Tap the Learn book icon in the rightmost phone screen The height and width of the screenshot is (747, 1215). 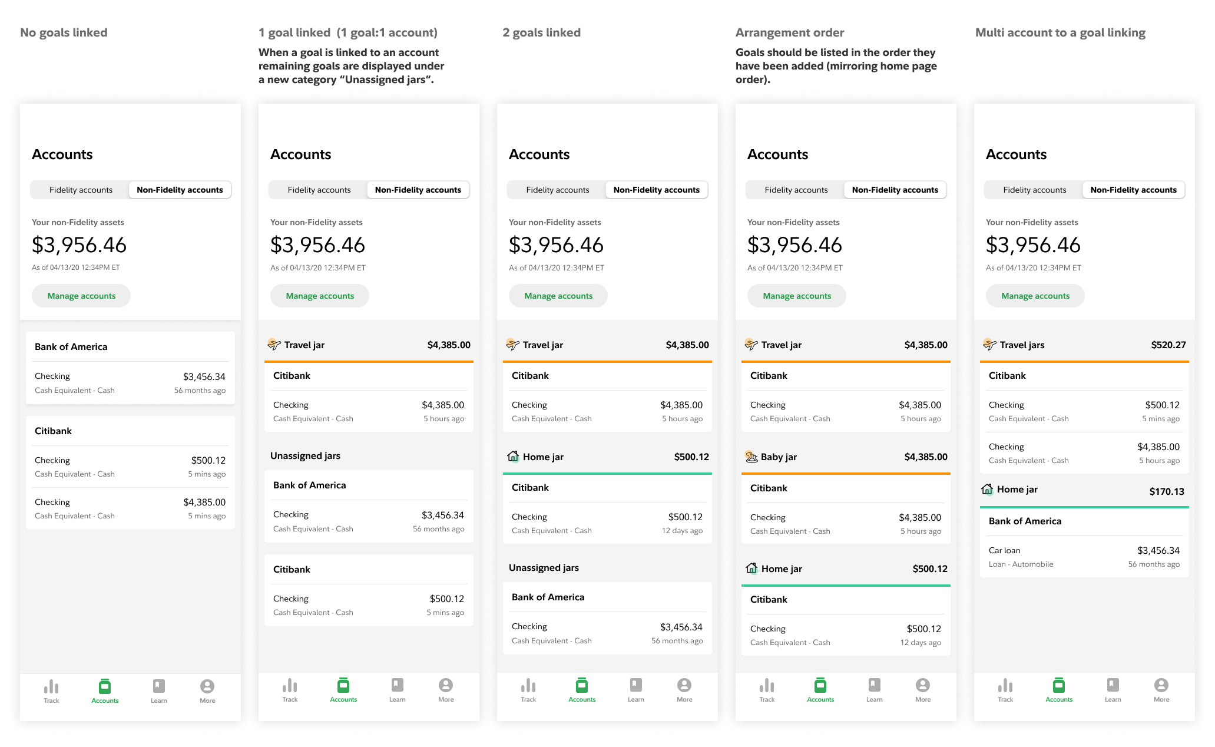(x=1113, y=685)
